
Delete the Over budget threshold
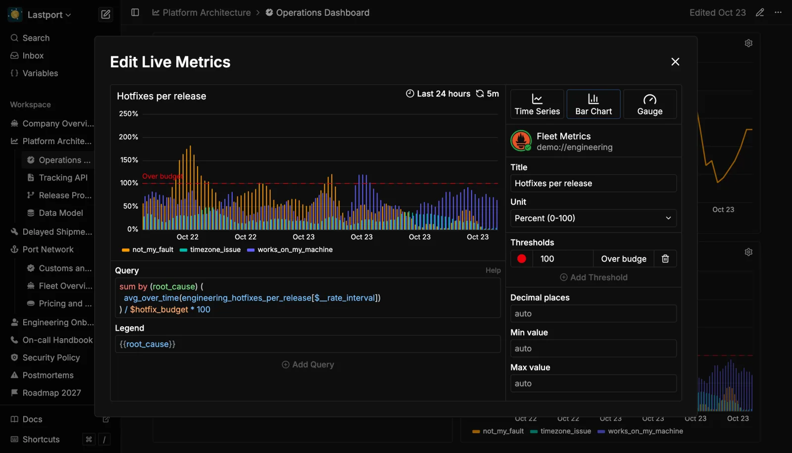(665, 258)
